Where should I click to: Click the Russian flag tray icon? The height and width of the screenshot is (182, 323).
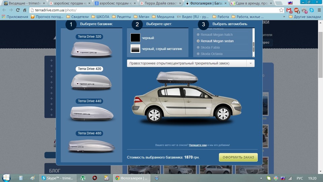[283, 178]
